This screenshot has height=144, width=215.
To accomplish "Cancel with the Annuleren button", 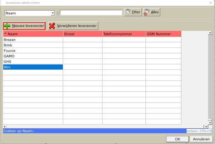I will 201,139.
